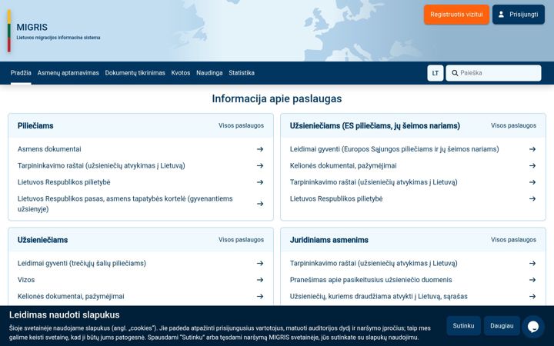
Task: Open Asmenų aptarnavimas menu
Action: pos(68,73)
